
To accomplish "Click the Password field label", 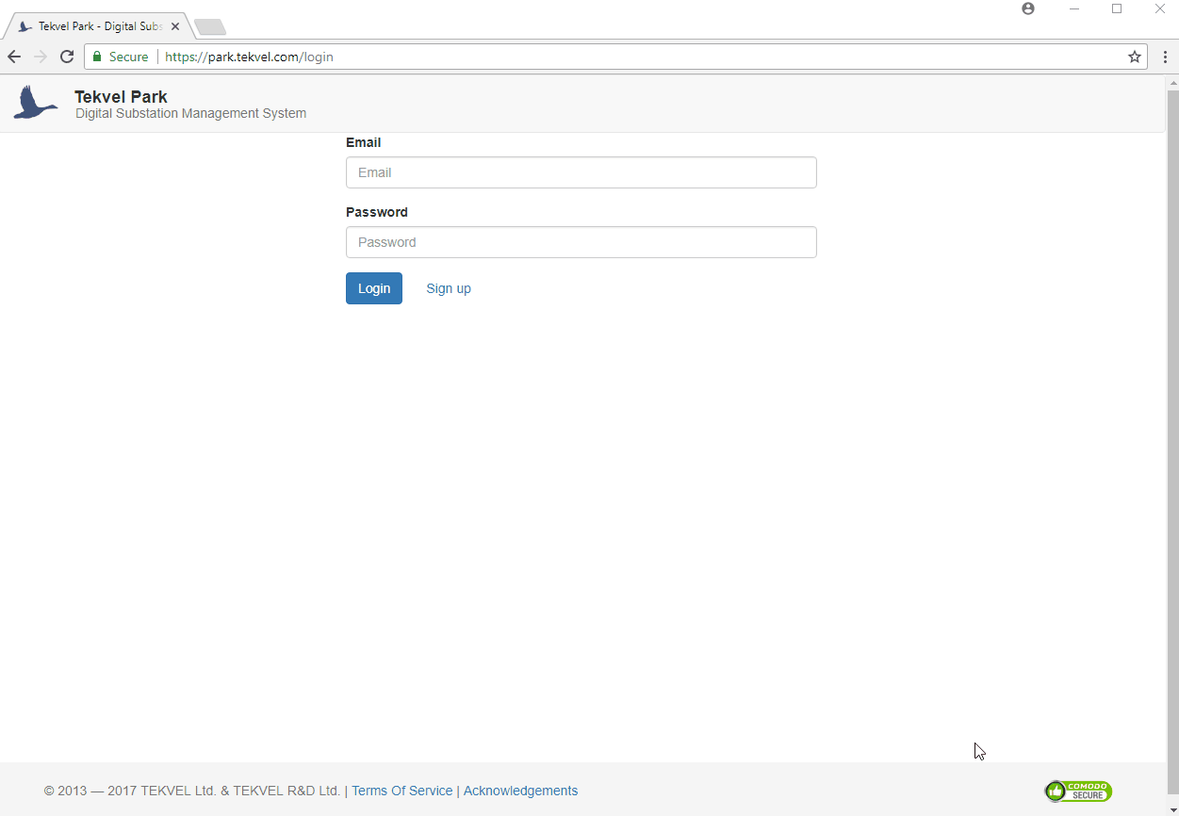I will 377,212.
